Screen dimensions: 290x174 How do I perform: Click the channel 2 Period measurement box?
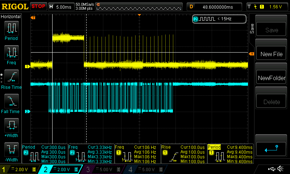point(45,154)
